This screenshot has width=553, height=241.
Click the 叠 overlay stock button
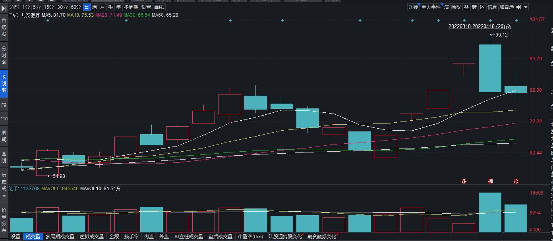[x=466, y=7]
